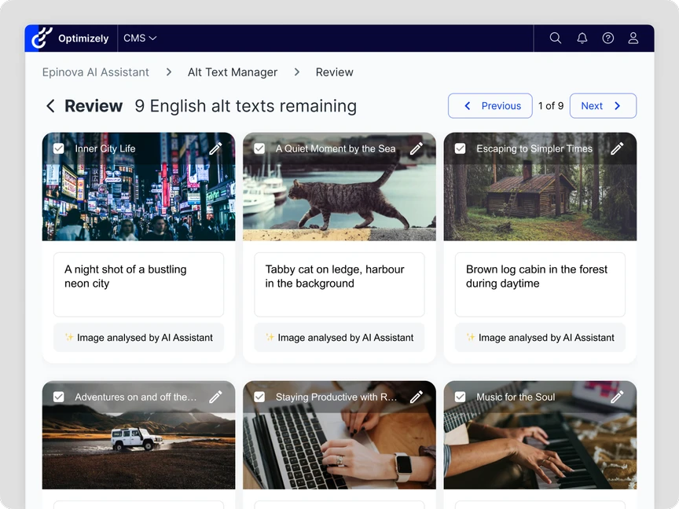Click 'Image analysed by AI Assistant' under log cabin
This screenshot has width=679, height=509.
tap(540, 337)
